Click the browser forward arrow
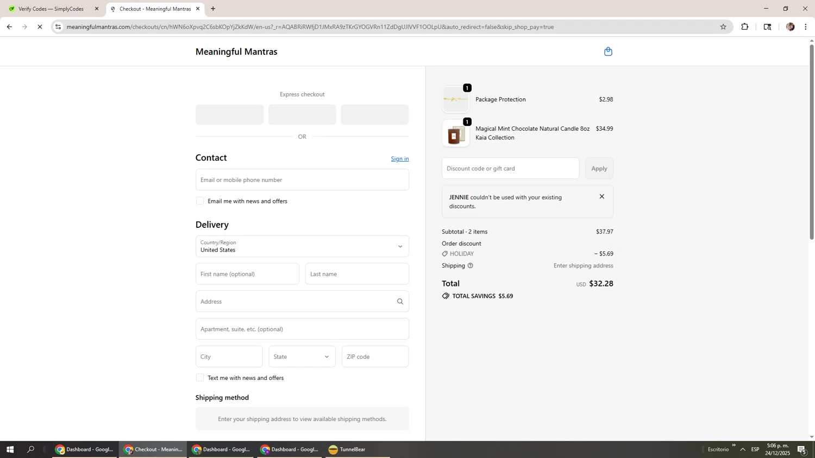The width and height of the screenshot is (815, 458). pos(24,27)
